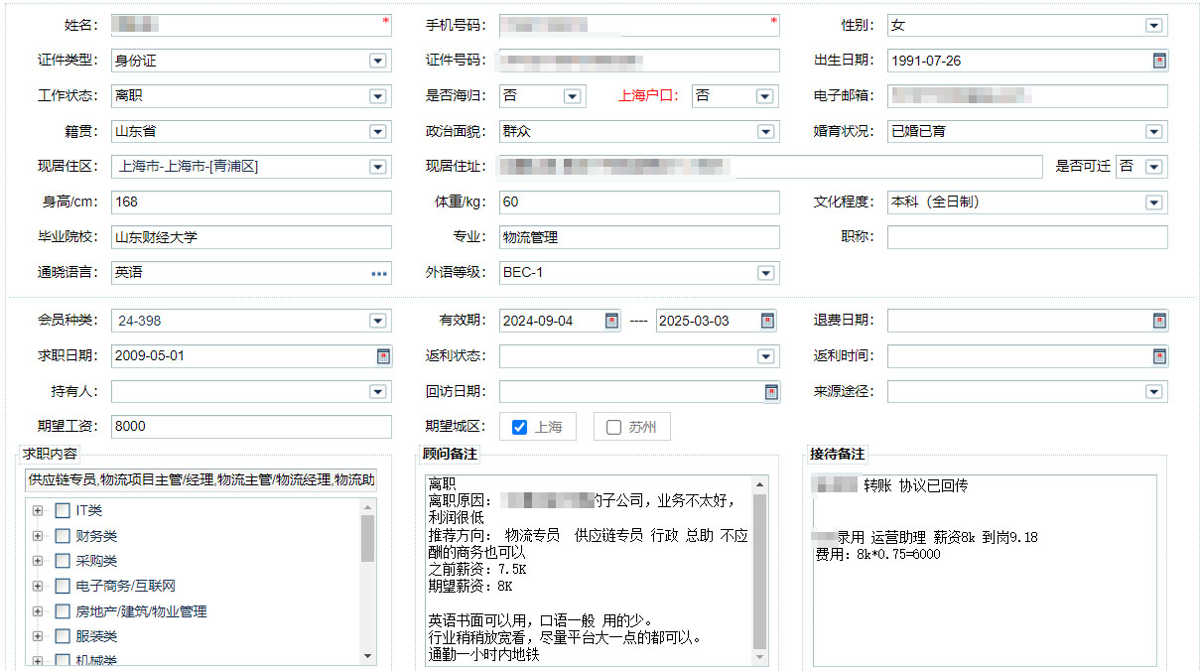
Task: Open the 求职日期 calendar picker
Action: click(383, 356)
